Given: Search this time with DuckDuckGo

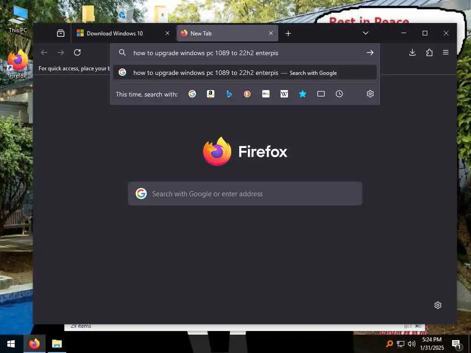Looking at the screenshot, I should (x=247, y=94).
